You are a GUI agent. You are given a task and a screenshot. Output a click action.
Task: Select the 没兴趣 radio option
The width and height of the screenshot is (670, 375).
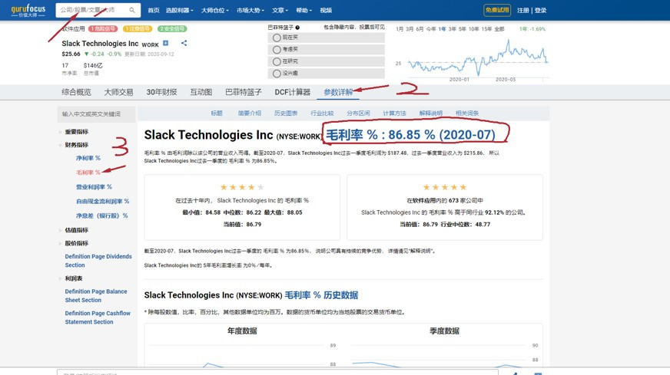277,74
